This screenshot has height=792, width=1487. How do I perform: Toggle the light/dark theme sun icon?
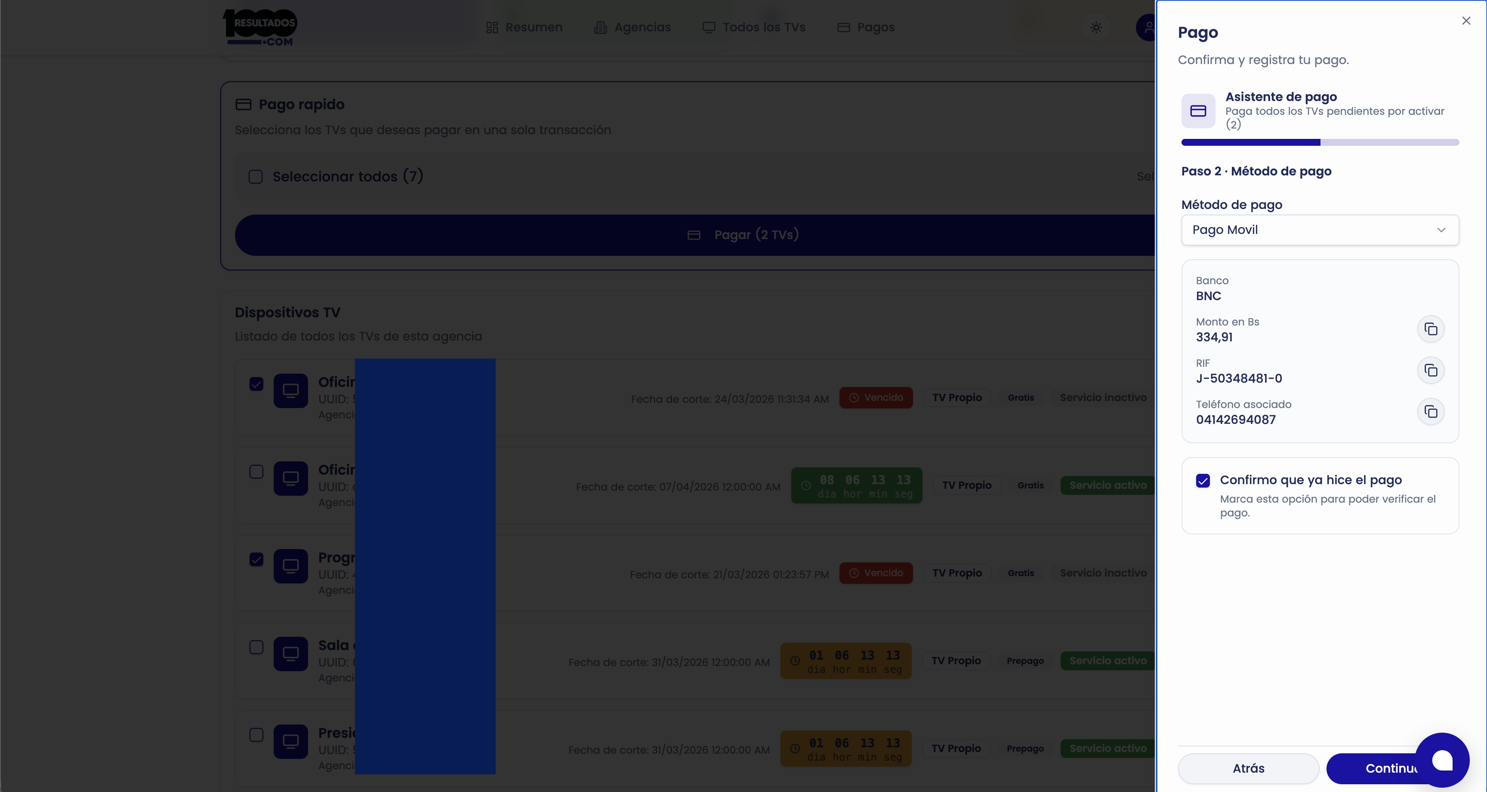(x=1096, y=27)
